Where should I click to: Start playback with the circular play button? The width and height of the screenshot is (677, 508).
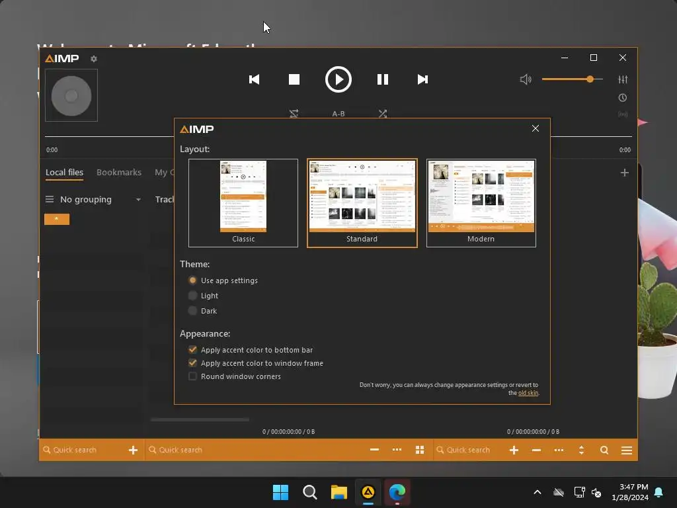[x=338, y=79]
